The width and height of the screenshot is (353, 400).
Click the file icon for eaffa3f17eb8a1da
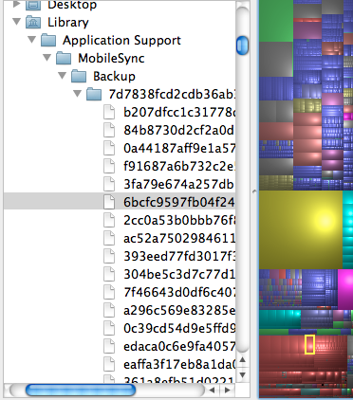[109, 364]
